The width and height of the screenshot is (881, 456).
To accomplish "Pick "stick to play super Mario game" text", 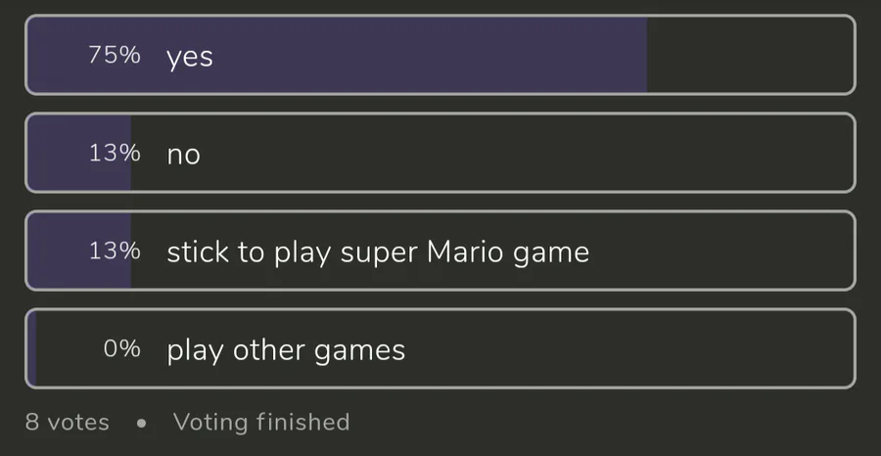I will (378, 252).
